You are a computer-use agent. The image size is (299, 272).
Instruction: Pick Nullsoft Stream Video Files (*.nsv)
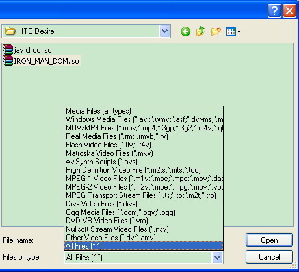[x=144, y=229]
